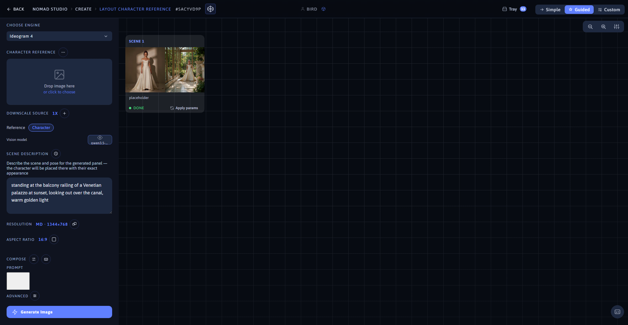Open the NOMAD STUDIO breadcrumb

pos(50,9)
